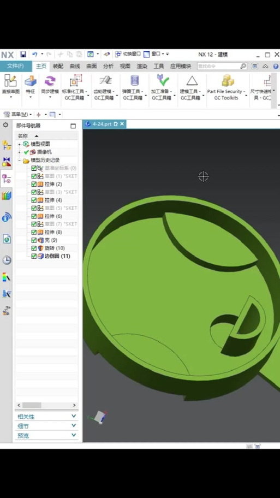The height and width of the screenshot is (498, 280).
Task: Open the 标准化工具 GC toolbox icon
Action: coord(75,81)
